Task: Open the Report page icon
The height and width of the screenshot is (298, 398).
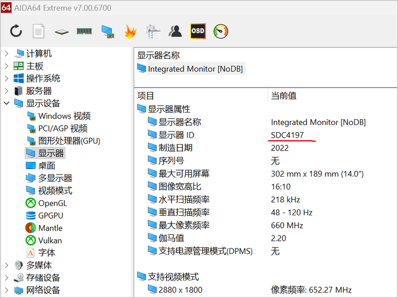Action: pos(39,31)
